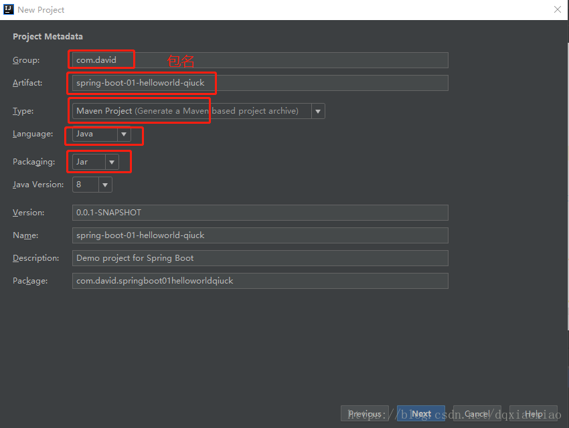Click the Version field showing 0.0.1-SNAPSHOT

260,212
